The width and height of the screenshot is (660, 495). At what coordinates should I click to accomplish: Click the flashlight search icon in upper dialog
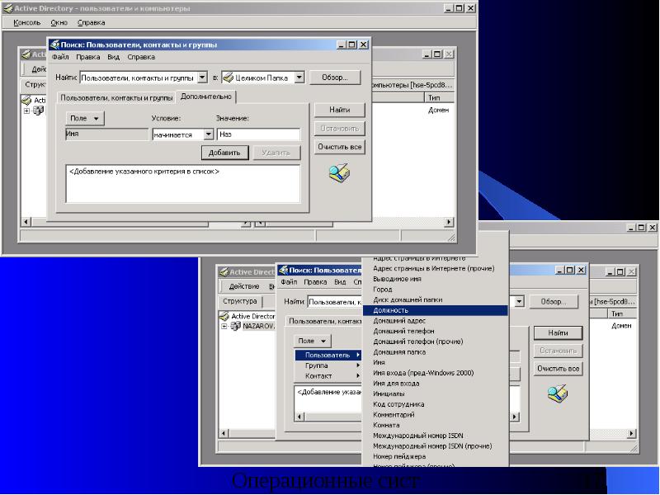[339, 172]
